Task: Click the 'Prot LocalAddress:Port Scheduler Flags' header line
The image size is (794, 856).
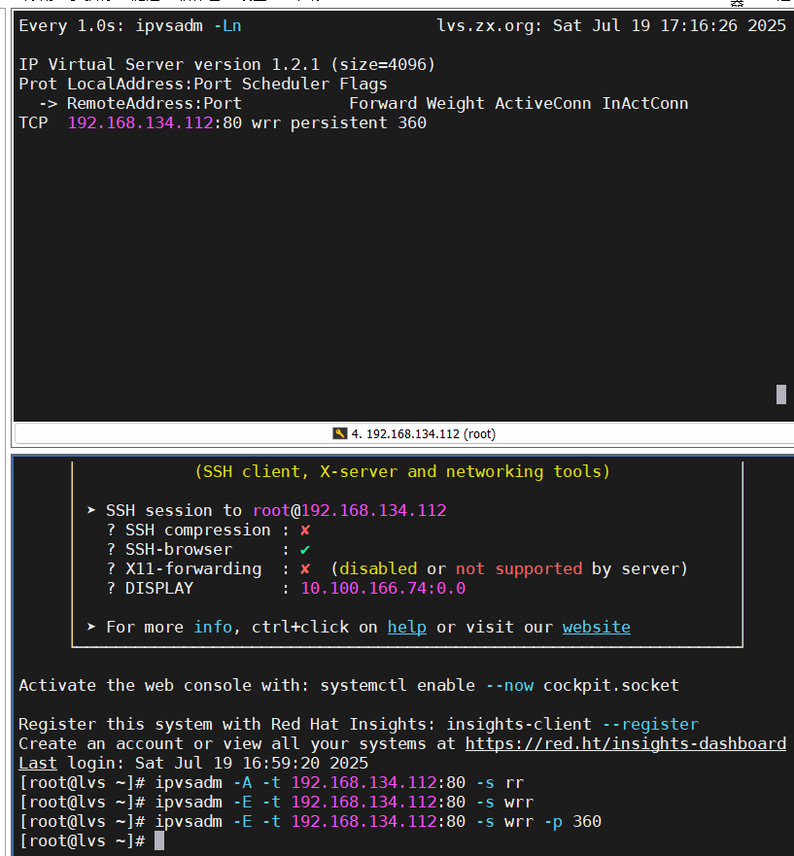Action: pos(202,85)
